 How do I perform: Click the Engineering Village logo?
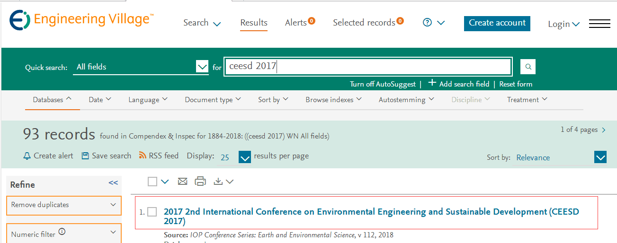pyautogui.click(x=81, y=20)
